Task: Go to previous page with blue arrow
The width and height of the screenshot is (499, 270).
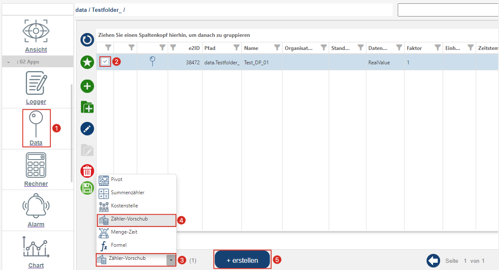Action: pos(433,261)
